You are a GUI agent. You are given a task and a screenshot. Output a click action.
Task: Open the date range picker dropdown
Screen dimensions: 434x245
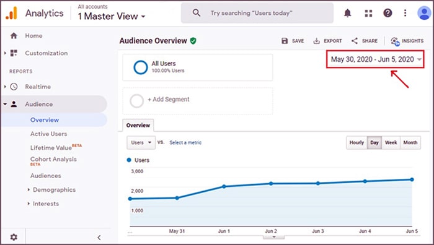pyautogui.click(x=376, y=59)
